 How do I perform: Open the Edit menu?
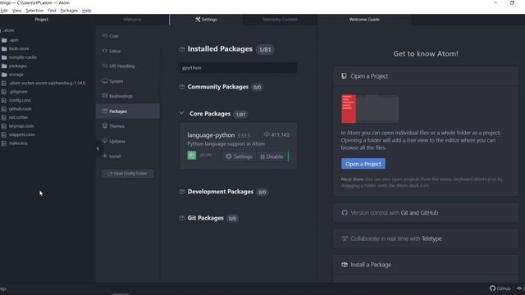(4, 11)
